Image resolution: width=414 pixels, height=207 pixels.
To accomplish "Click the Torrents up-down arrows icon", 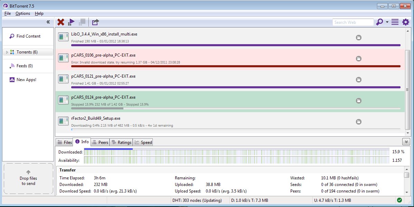I will 12,52.
